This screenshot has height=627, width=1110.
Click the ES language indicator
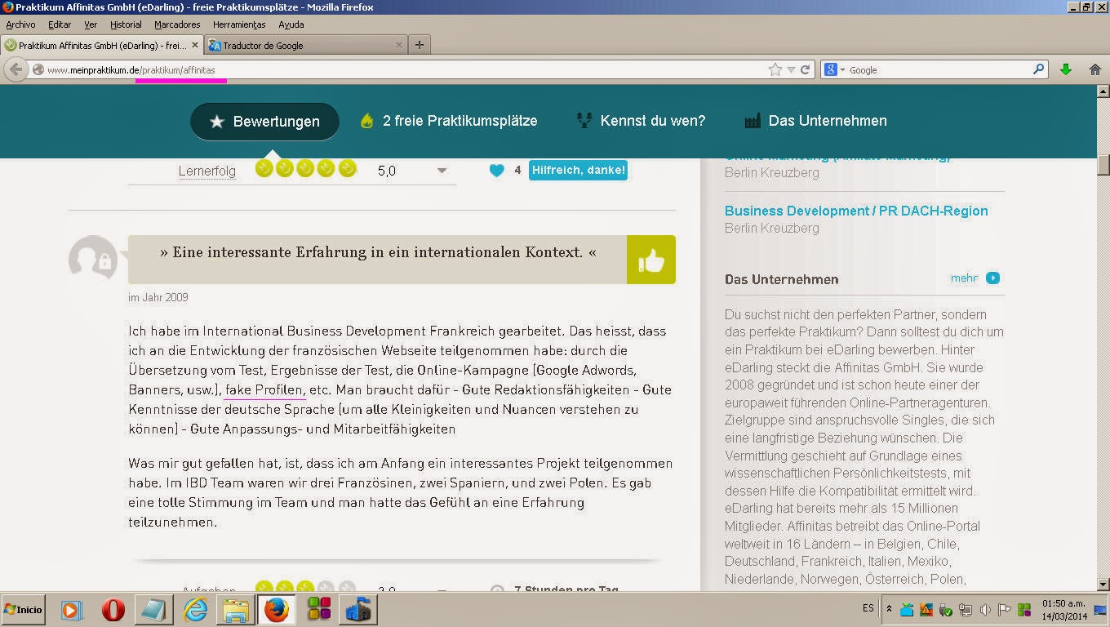[x=868, y=609]
